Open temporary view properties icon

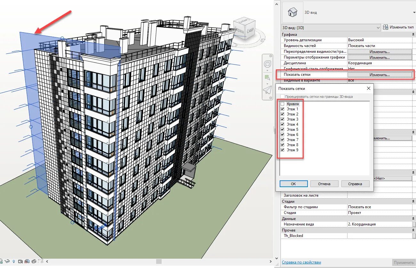(x=20, y=261)
